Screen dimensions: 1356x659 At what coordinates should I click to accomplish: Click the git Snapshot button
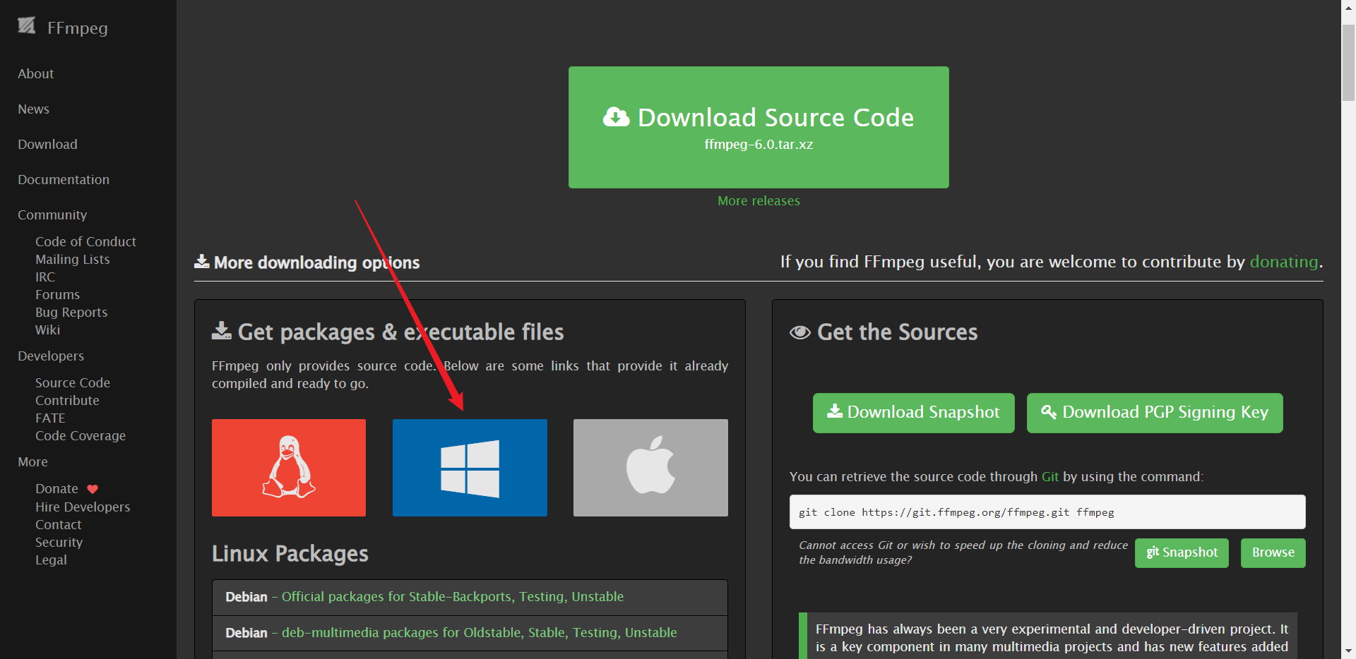pos(1182,553)
